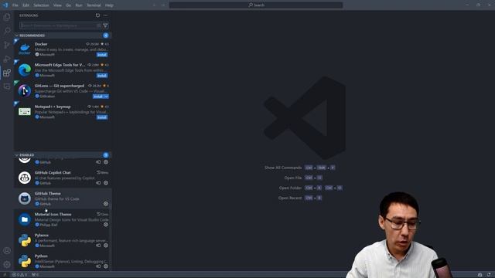Click the title bar Search command center
Screen dimensions: 495x278
click(x=256, y=5)
